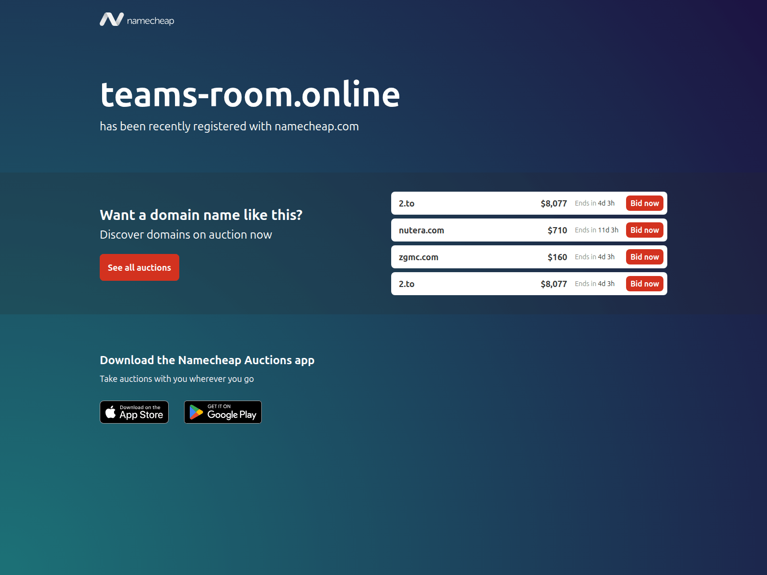Screen dimensions: 767x575
Task: Click 'has been recently registered with namecheap.com'
Action: (x=229, y=126)
